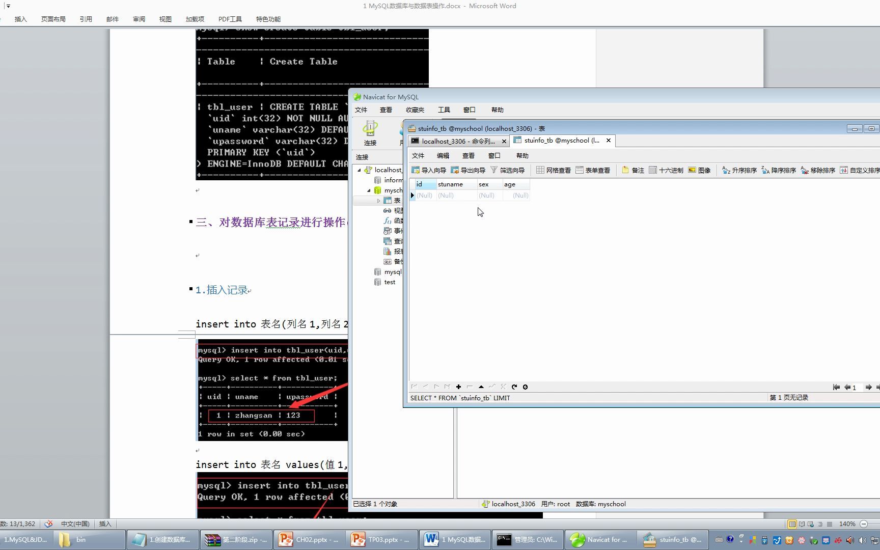Expand the 表 (tables) tree node

[378, 201]
